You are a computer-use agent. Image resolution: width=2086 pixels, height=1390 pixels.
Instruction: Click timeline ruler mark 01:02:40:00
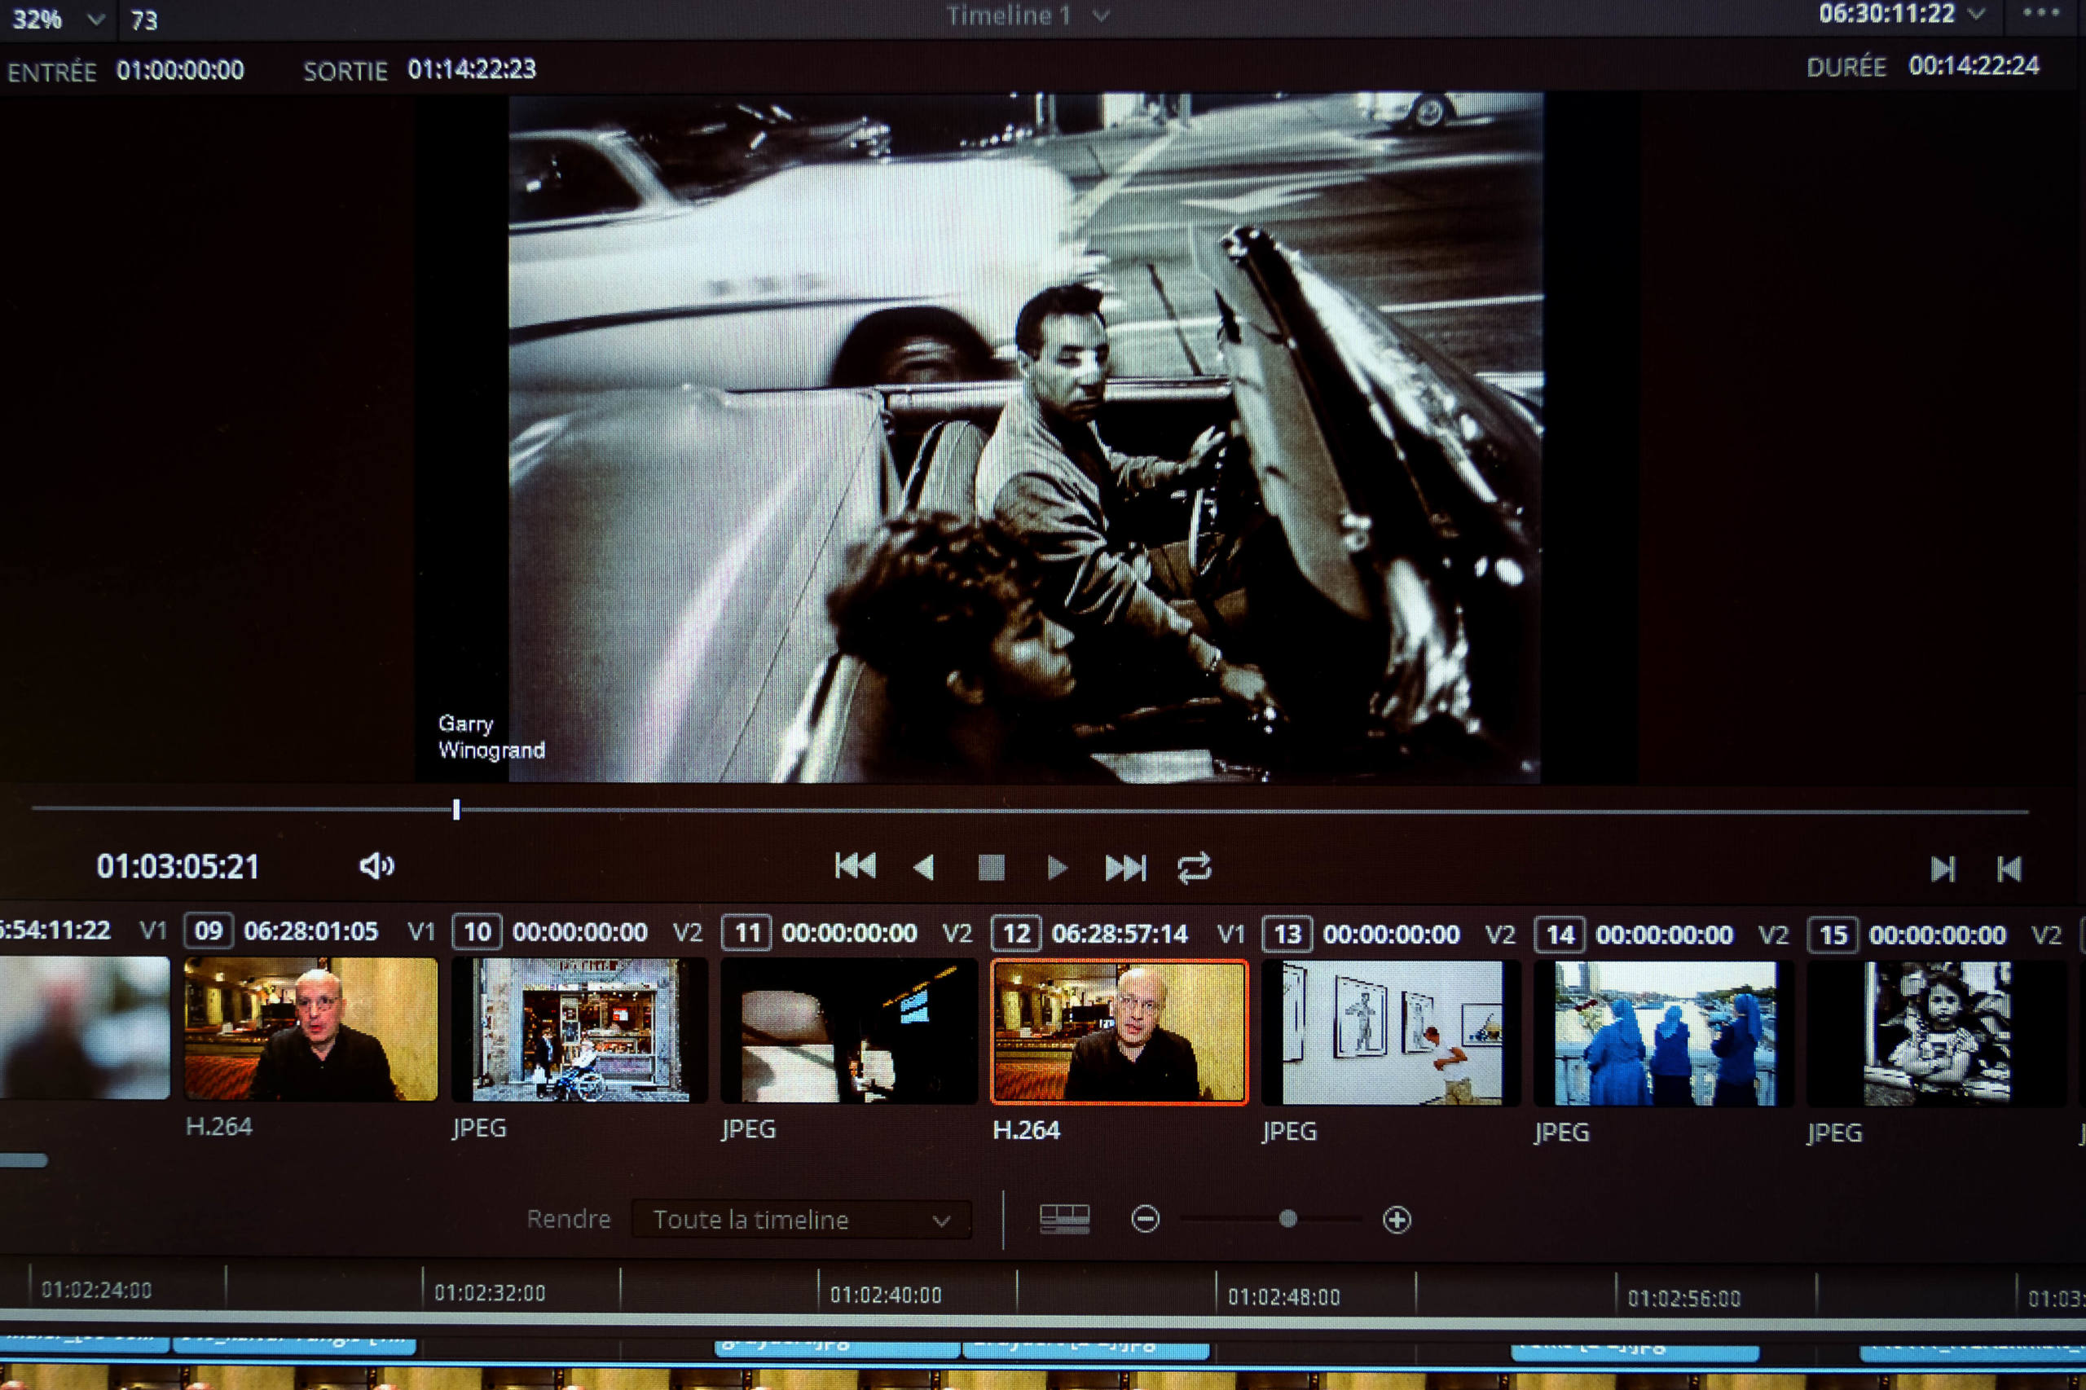point(886,1295)
